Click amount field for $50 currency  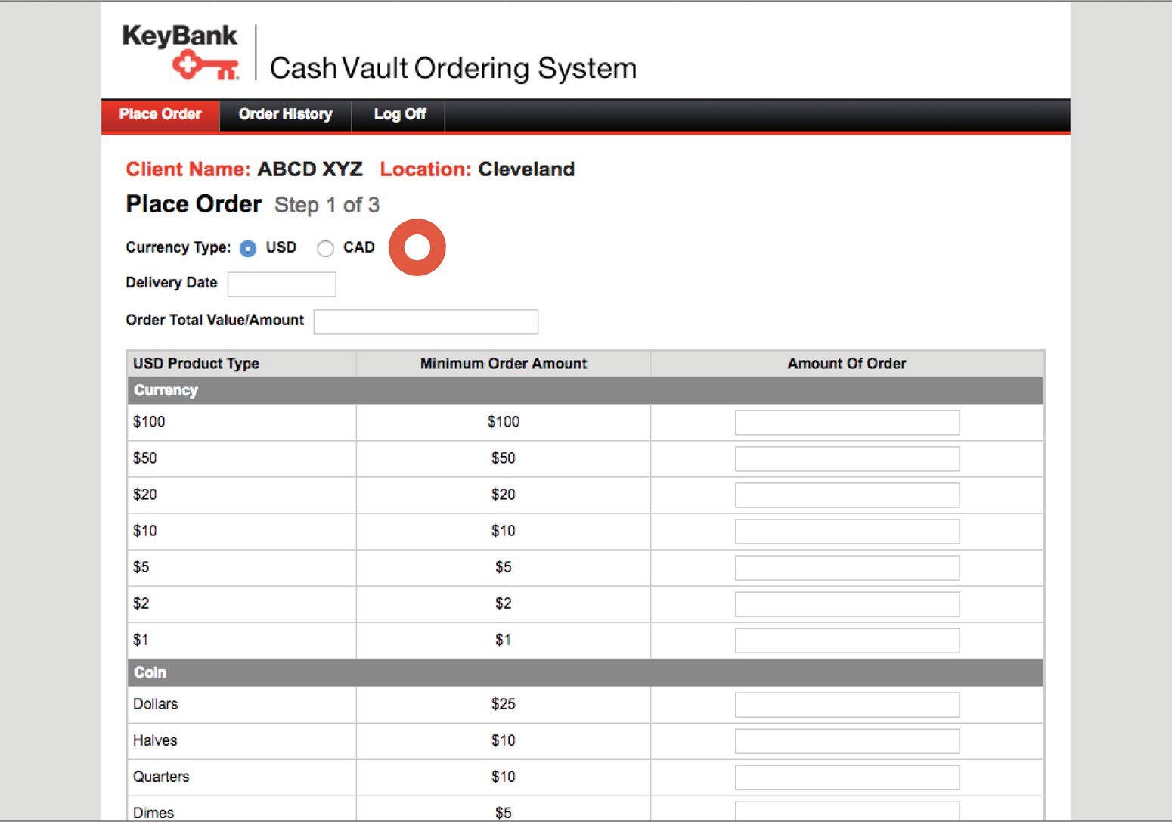(x=847, y=458)
